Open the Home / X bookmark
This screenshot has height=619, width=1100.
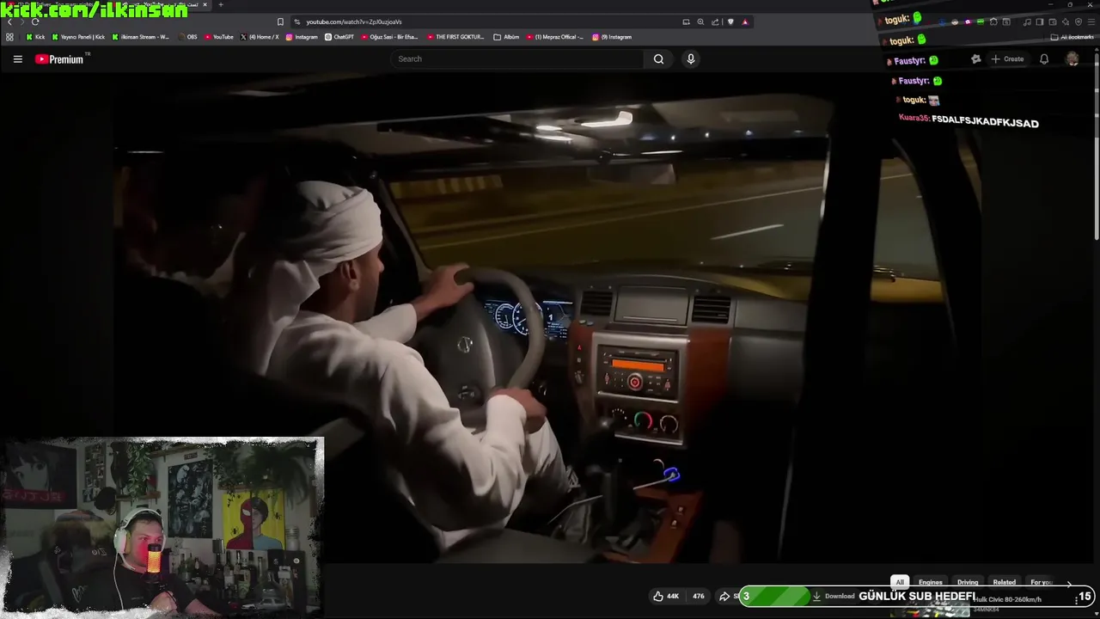point(260,37)
